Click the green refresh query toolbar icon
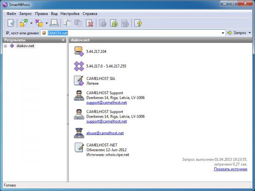 [114, 23]
